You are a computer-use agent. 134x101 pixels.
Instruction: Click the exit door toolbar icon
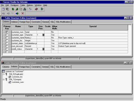[42, 9]
